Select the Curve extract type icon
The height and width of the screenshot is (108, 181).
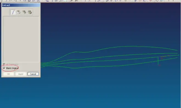click(x=13, y=12)
